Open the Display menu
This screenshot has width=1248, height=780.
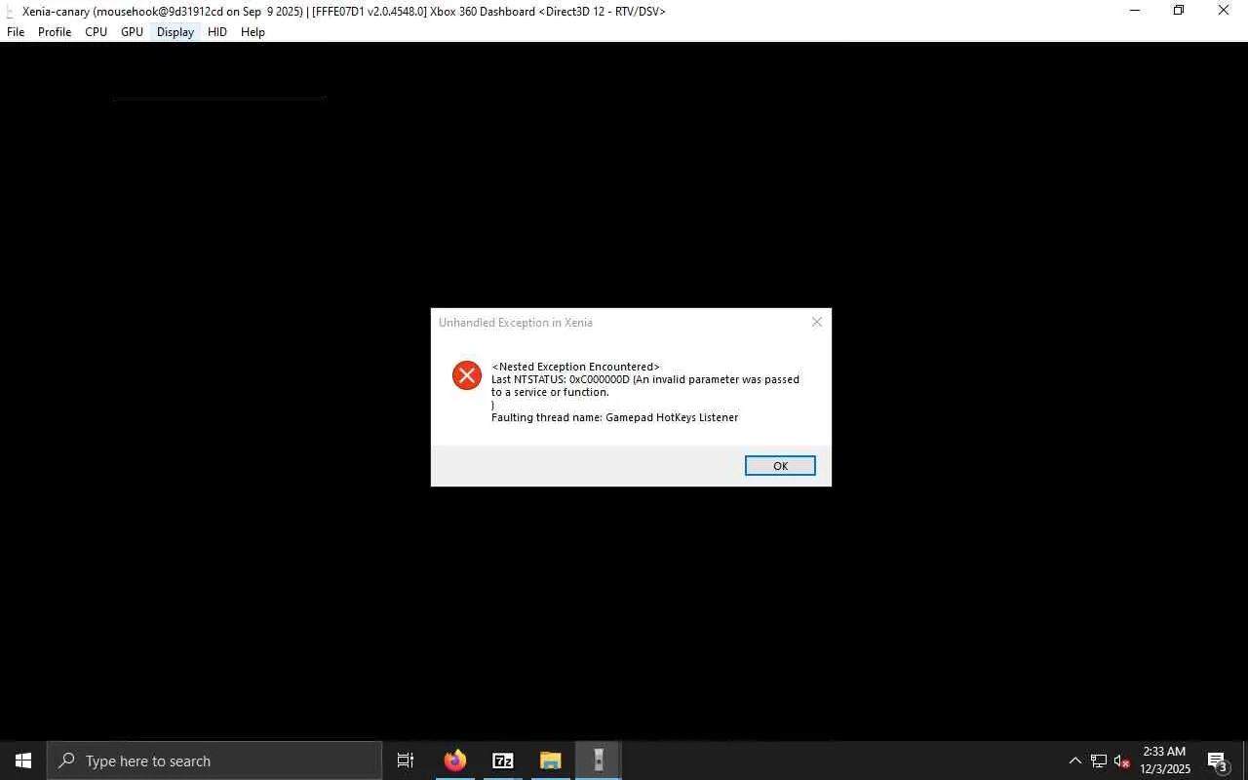click(x=175, y=32)
